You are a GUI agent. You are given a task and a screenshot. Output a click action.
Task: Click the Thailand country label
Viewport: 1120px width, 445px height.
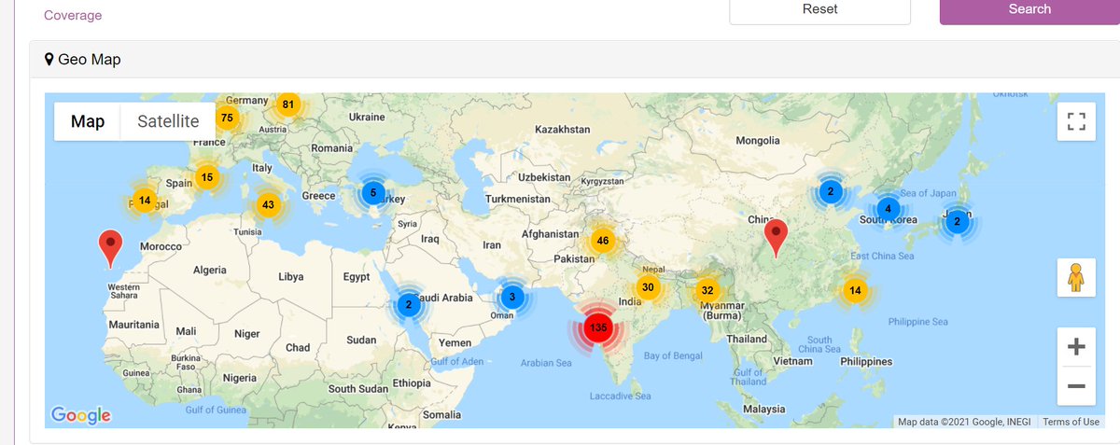pyautogui.click(x=746, y=339)
